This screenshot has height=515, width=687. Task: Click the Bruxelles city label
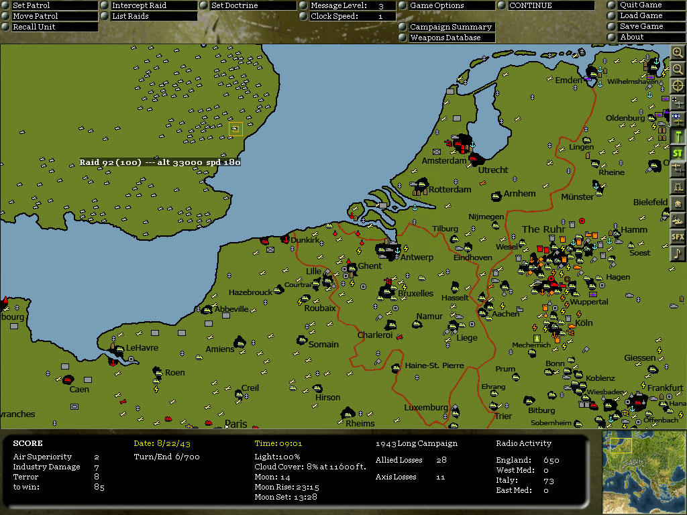(x=416, y=294)
